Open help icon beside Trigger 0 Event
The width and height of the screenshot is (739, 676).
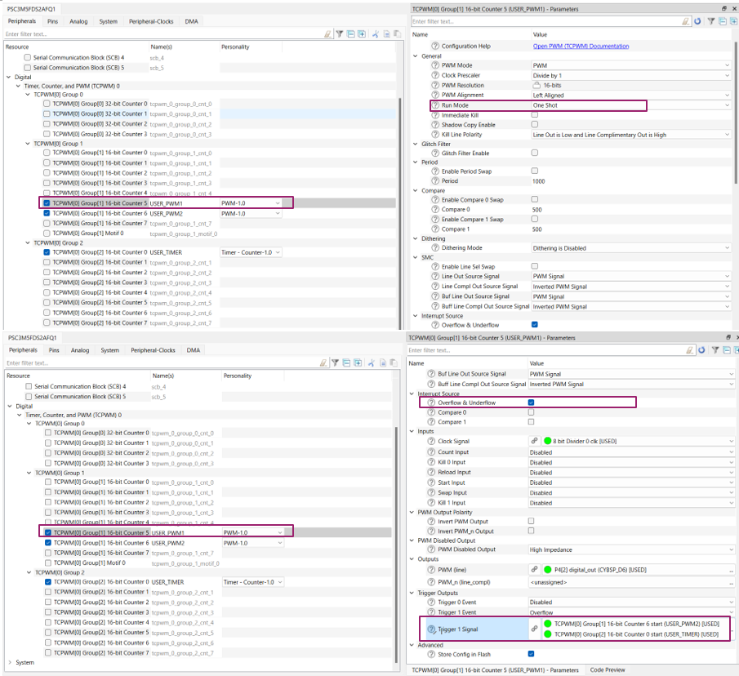pyautogui.click(x=431, y=602)
